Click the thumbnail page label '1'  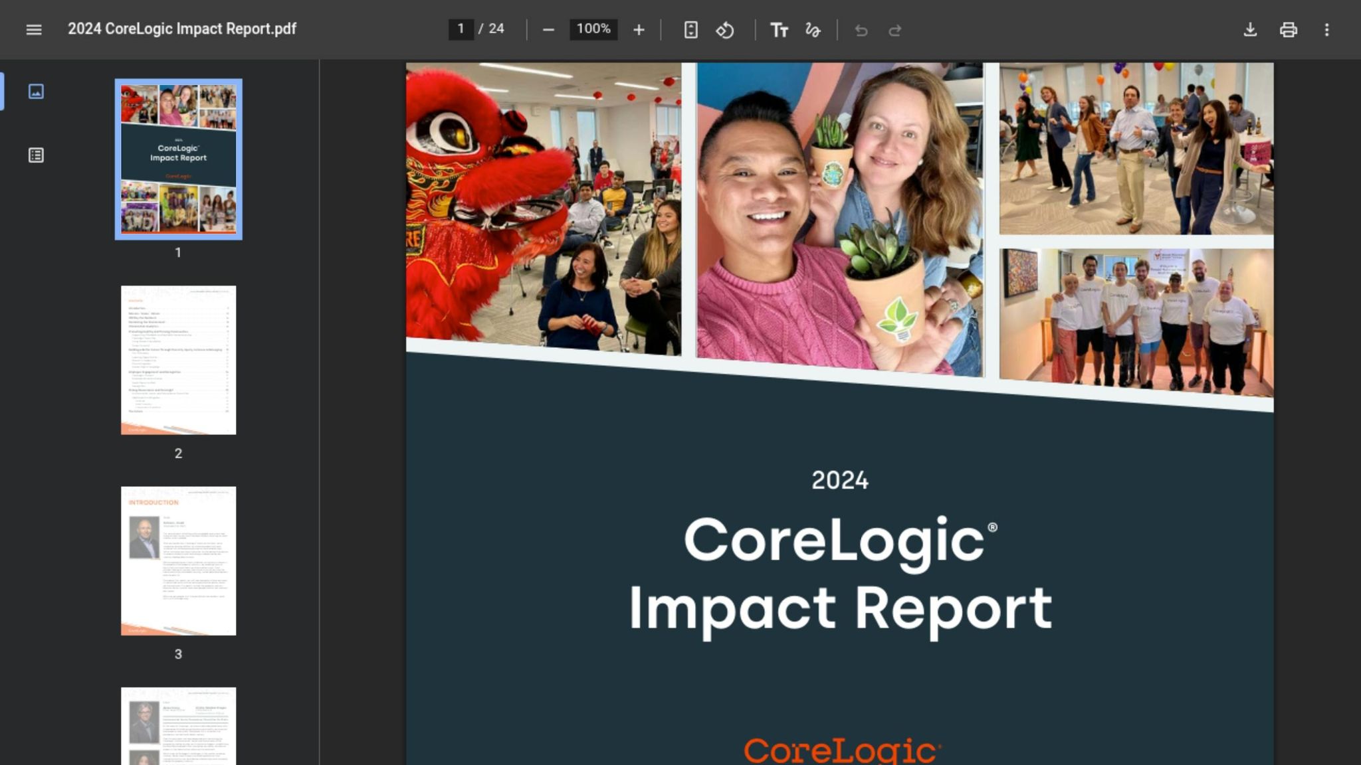[178, 252]
